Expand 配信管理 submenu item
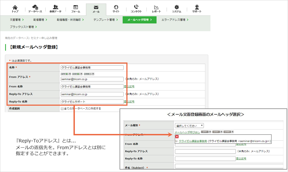The image size is (288, 172). tap(40, 20)
